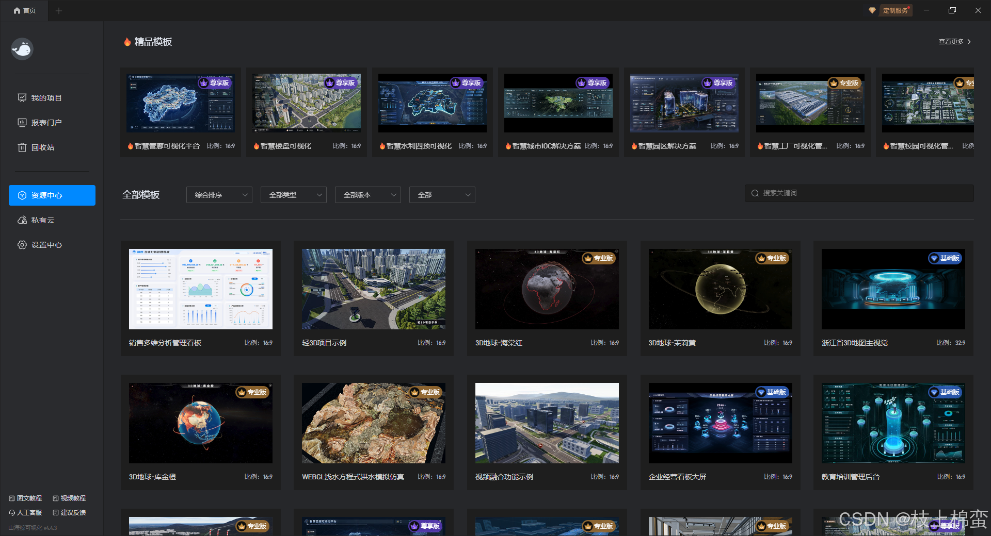Click the 报表门户 chart icon
This screenshot has height=536, width=991.
click(x=22, y=122)
